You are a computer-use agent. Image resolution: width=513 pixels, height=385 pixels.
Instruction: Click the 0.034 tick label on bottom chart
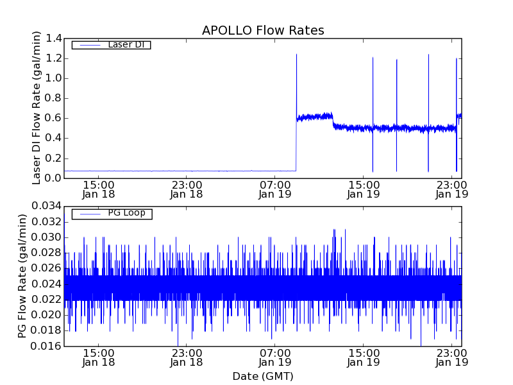[46, 206]
